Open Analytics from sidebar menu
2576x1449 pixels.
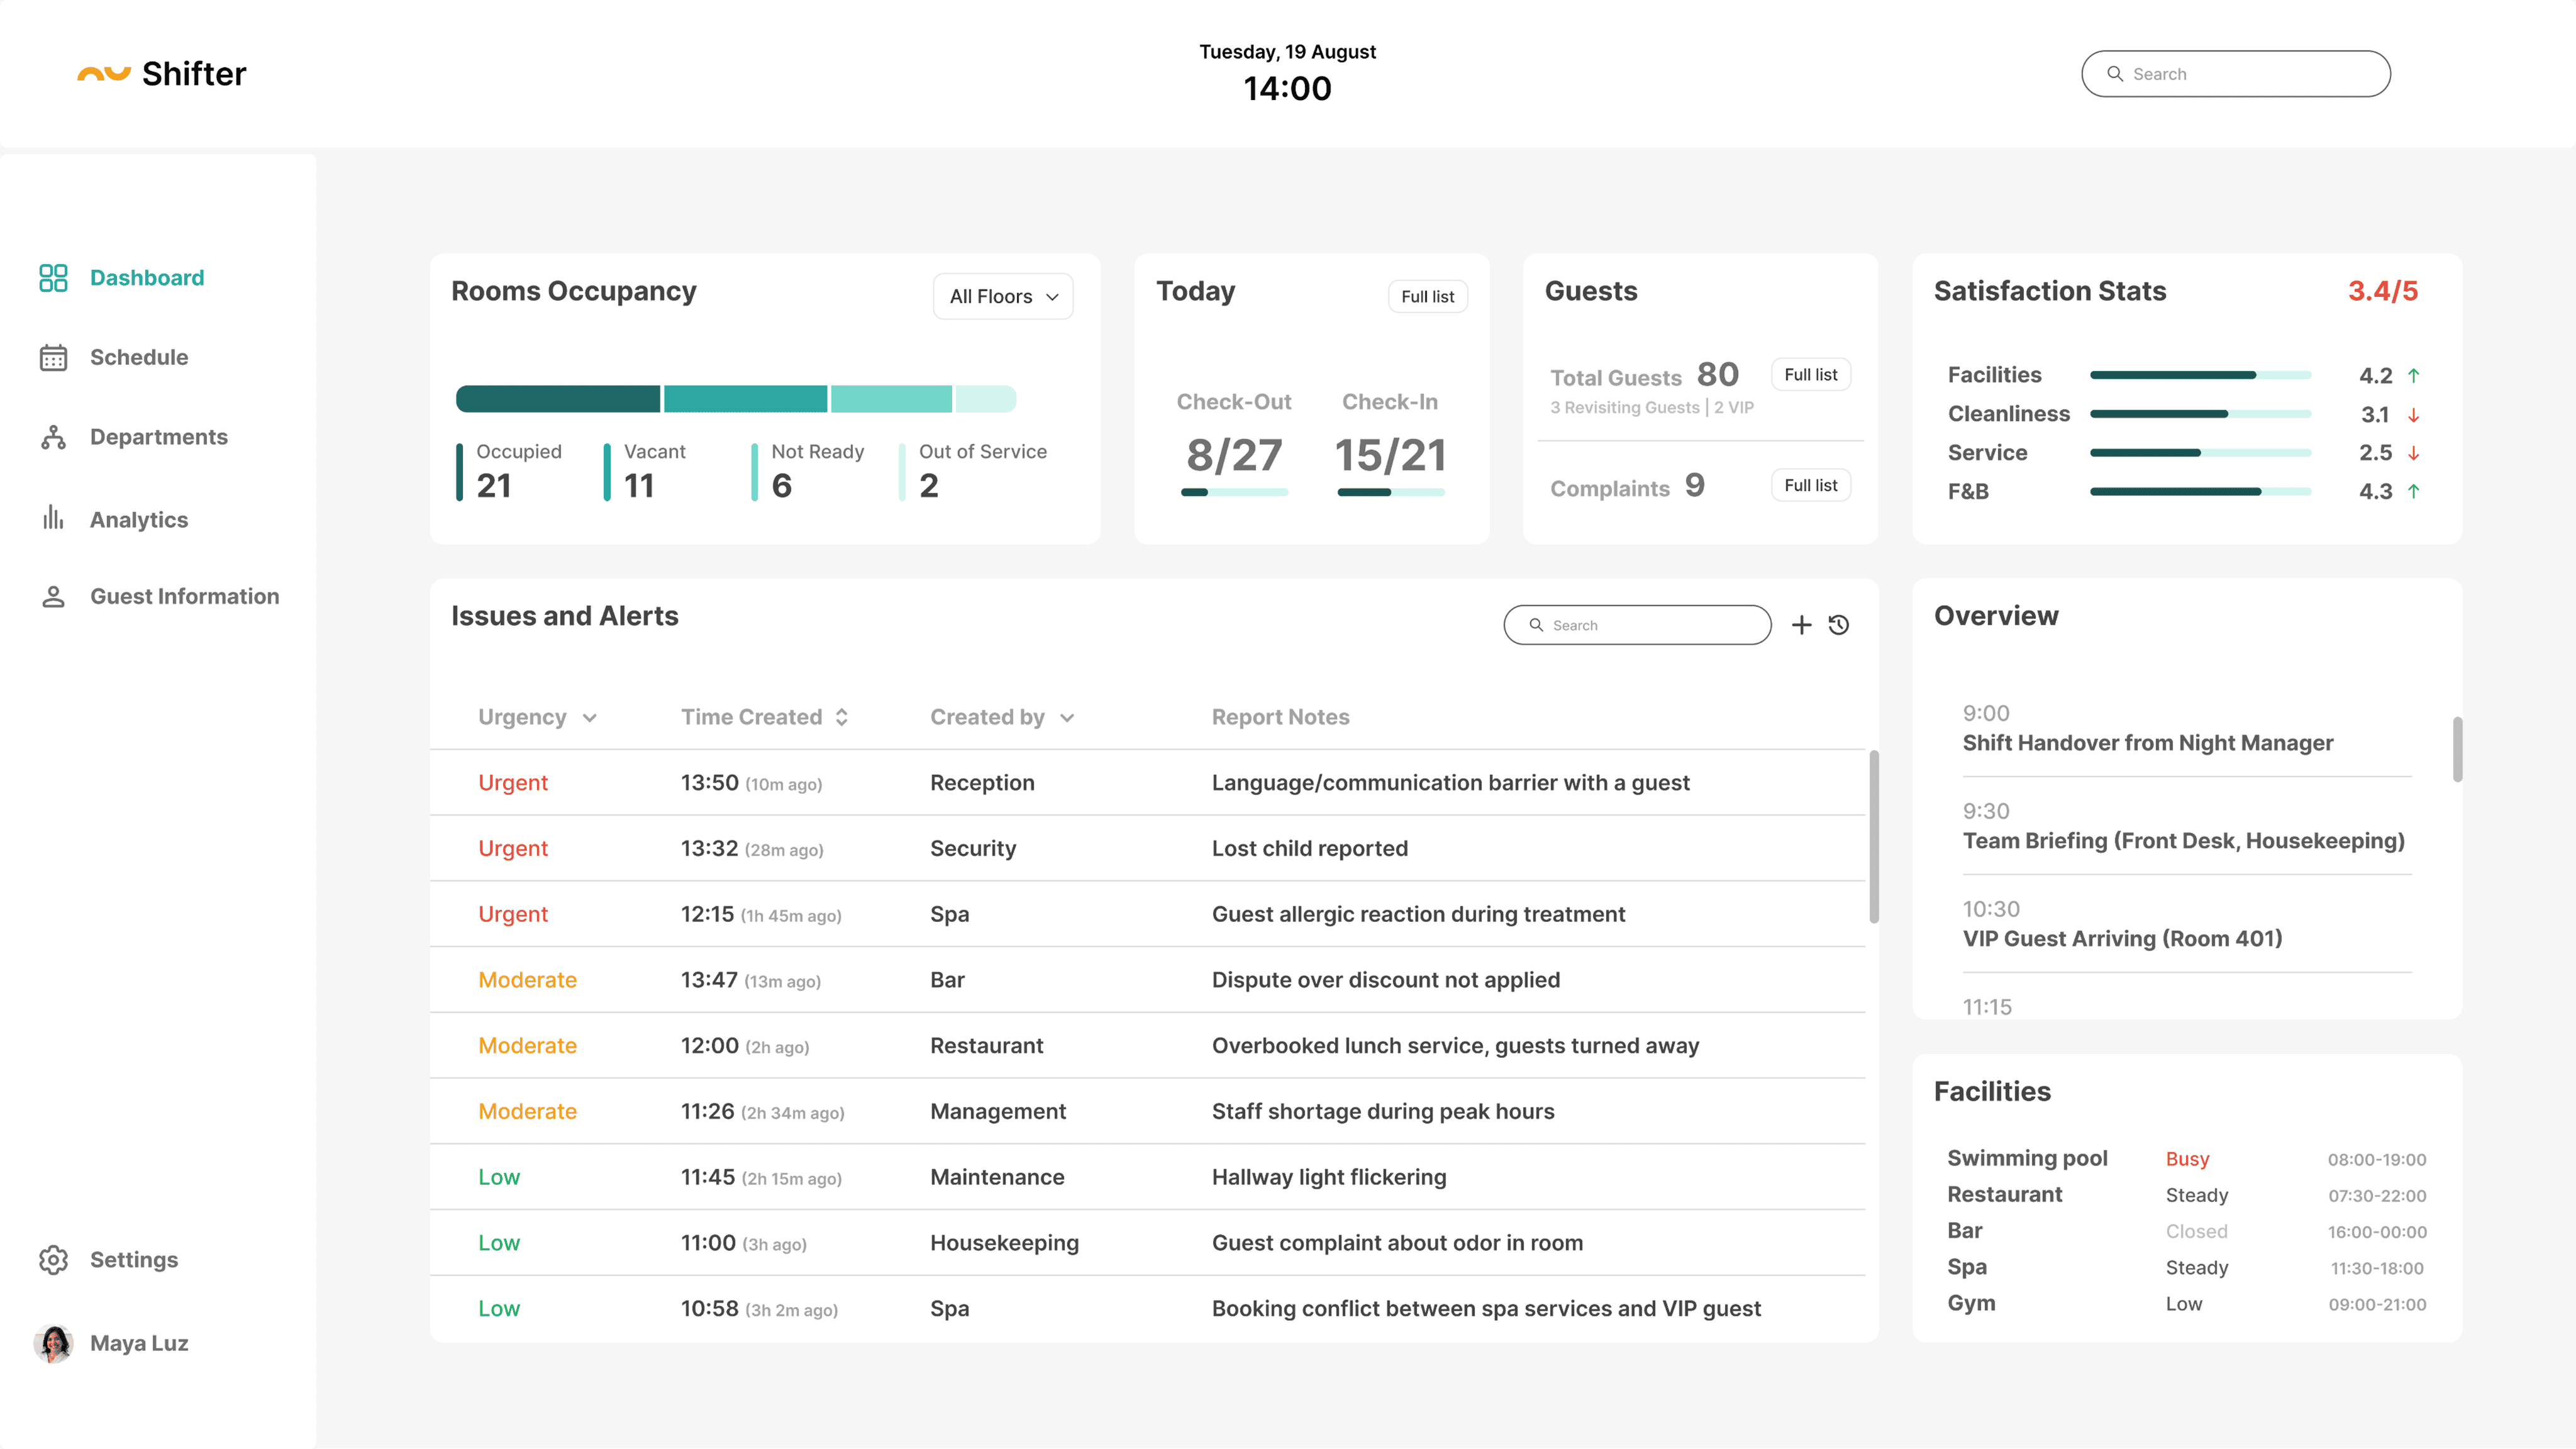(x=139, y=520)
